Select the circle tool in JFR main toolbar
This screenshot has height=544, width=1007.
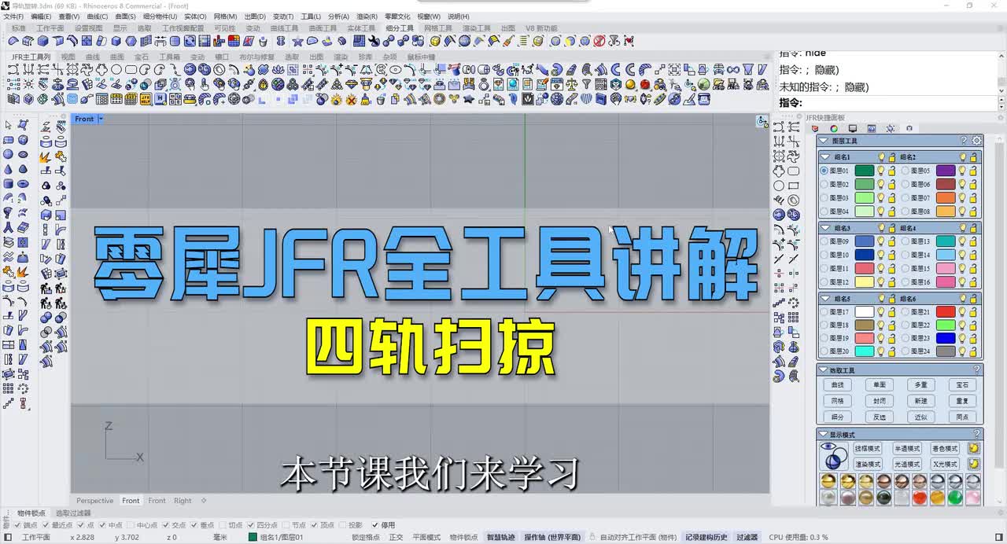(116, 70)
